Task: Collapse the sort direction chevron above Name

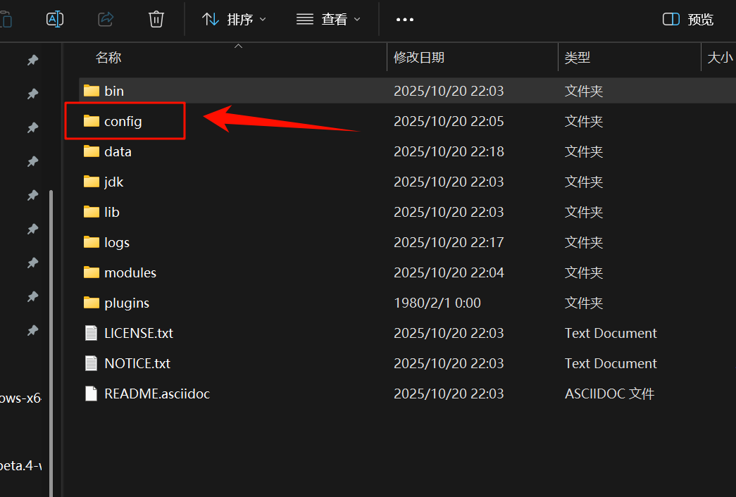Action: coord(238,46)
